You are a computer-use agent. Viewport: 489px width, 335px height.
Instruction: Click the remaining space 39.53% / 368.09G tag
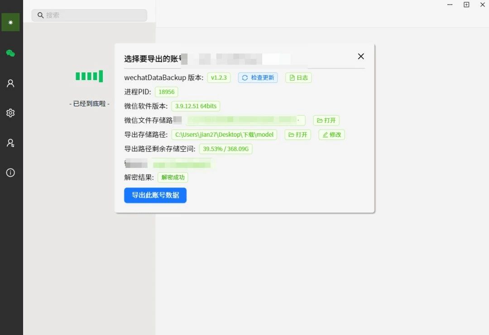click(x=226, y=149)
